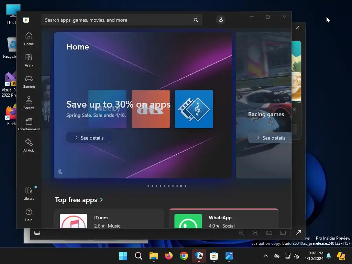352x264 pixels.
Task: Click the Microsoft Store logo icon
Action: pos(26,20)
